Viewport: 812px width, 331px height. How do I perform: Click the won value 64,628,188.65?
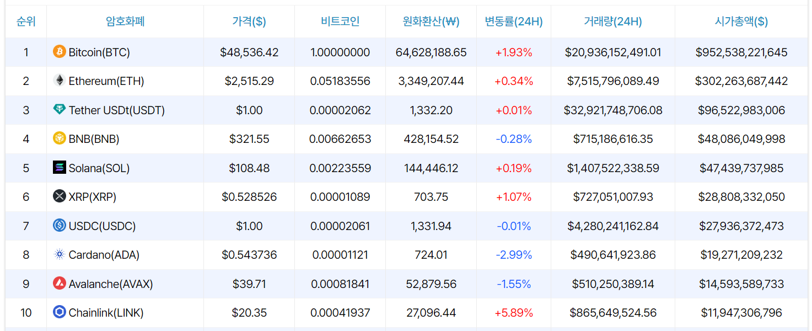tap(431, 52)
